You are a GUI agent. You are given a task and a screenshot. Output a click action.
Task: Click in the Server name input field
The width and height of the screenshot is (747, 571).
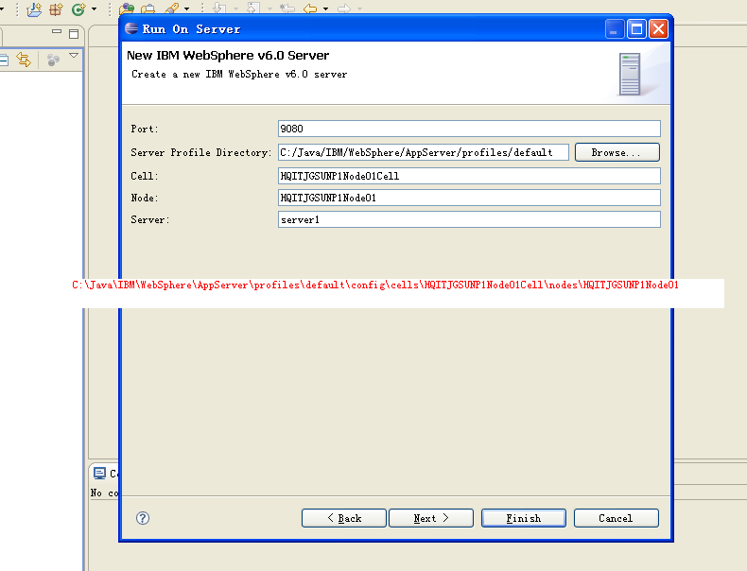pyautogui.click(x=469, y=219)
